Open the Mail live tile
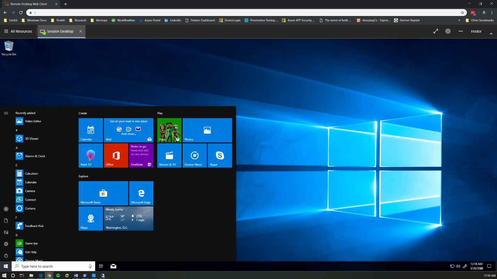497x279 pixels. (129, 130)
